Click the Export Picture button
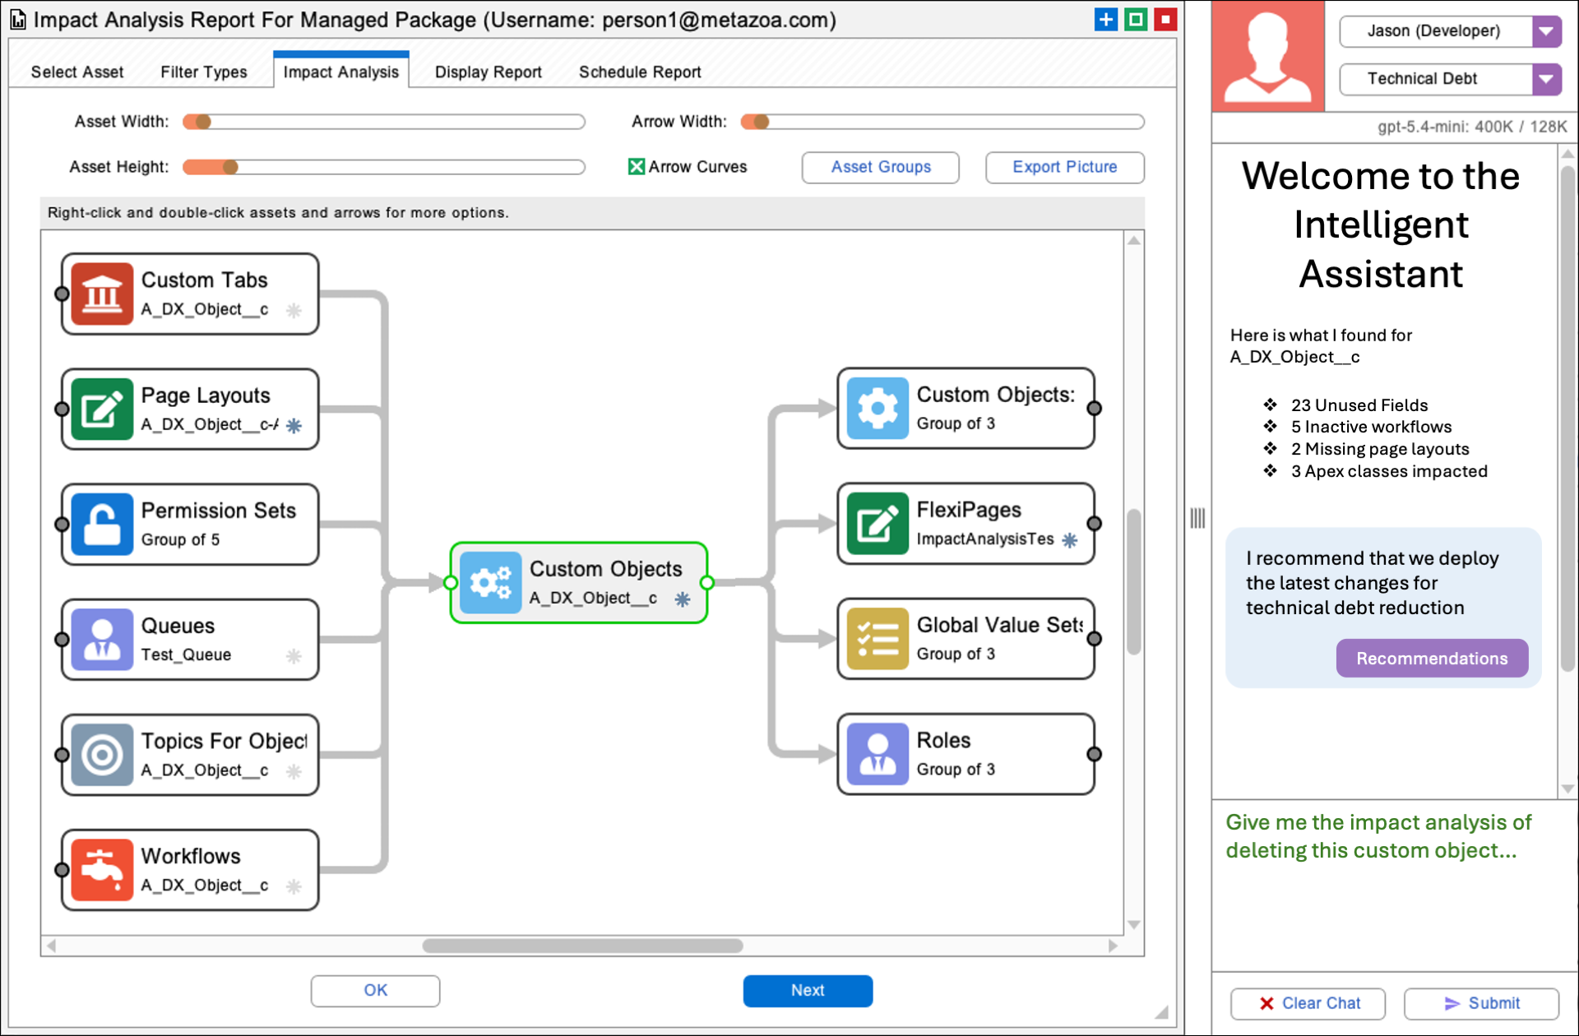Viewport: 1579px width, 1036px height. point(1064,167)
